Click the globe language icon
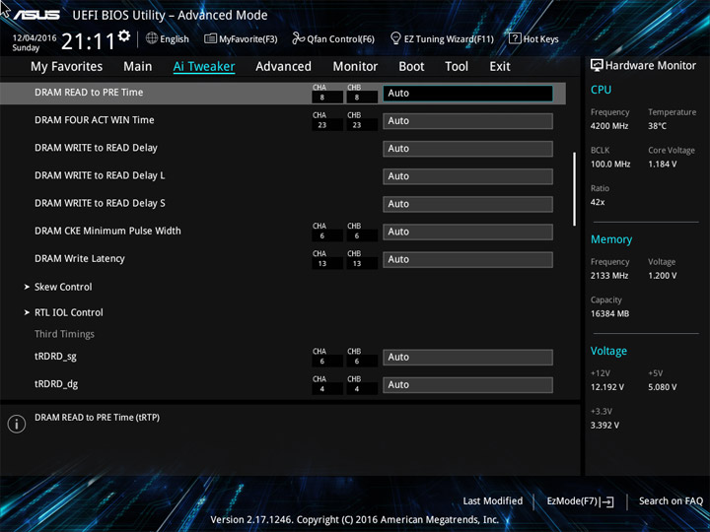The height and width of the screenshot is (532, 710). [152, 38]
